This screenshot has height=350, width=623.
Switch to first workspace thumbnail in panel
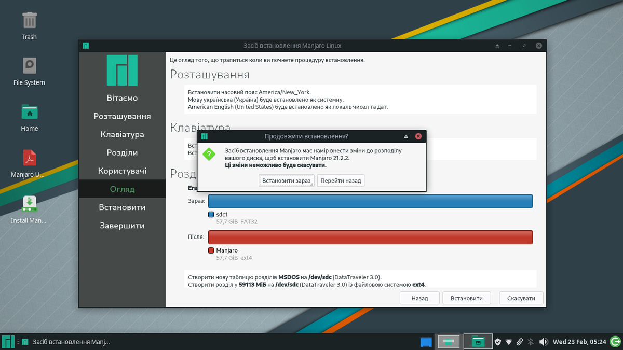tap(449, 342)
